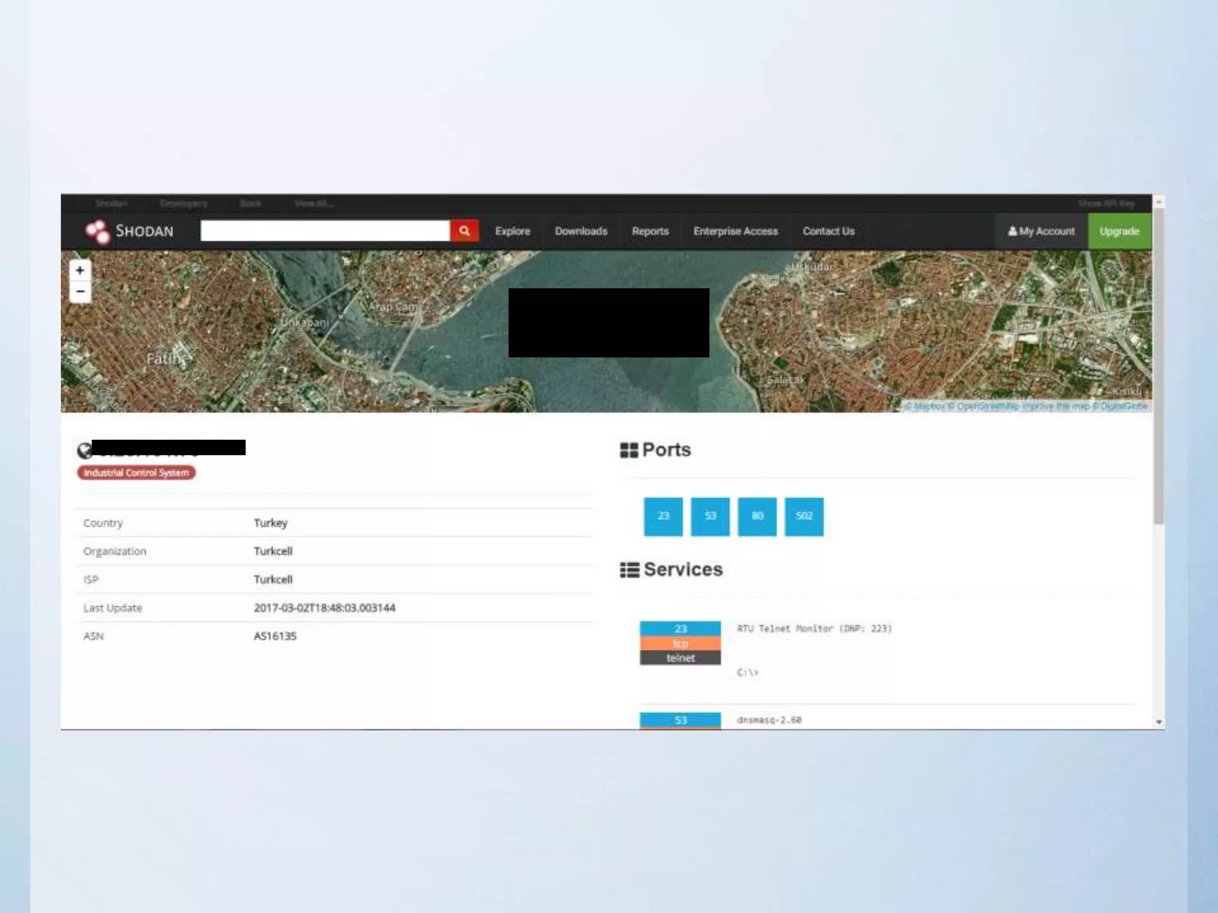Select the port 502 tile
Viewport: 1218px width, 913px height.
[x=803, y=516]
